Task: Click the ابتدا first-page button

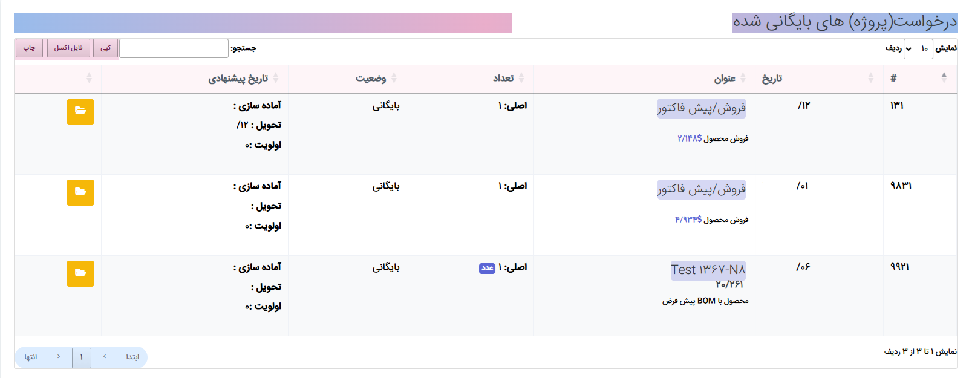Action: (132, 357)
